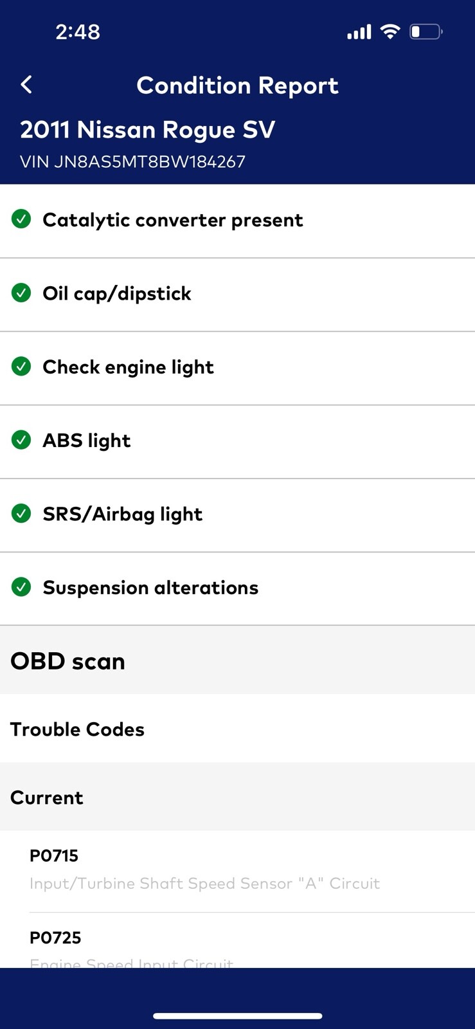Tap the Wi-Fi status icon
The image size is (475, 1029).
390,32
